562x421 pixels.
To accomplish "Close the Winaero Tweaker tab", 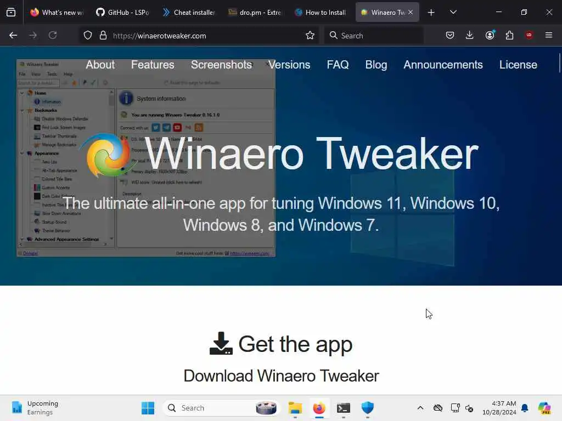I will tap(411, 12).
